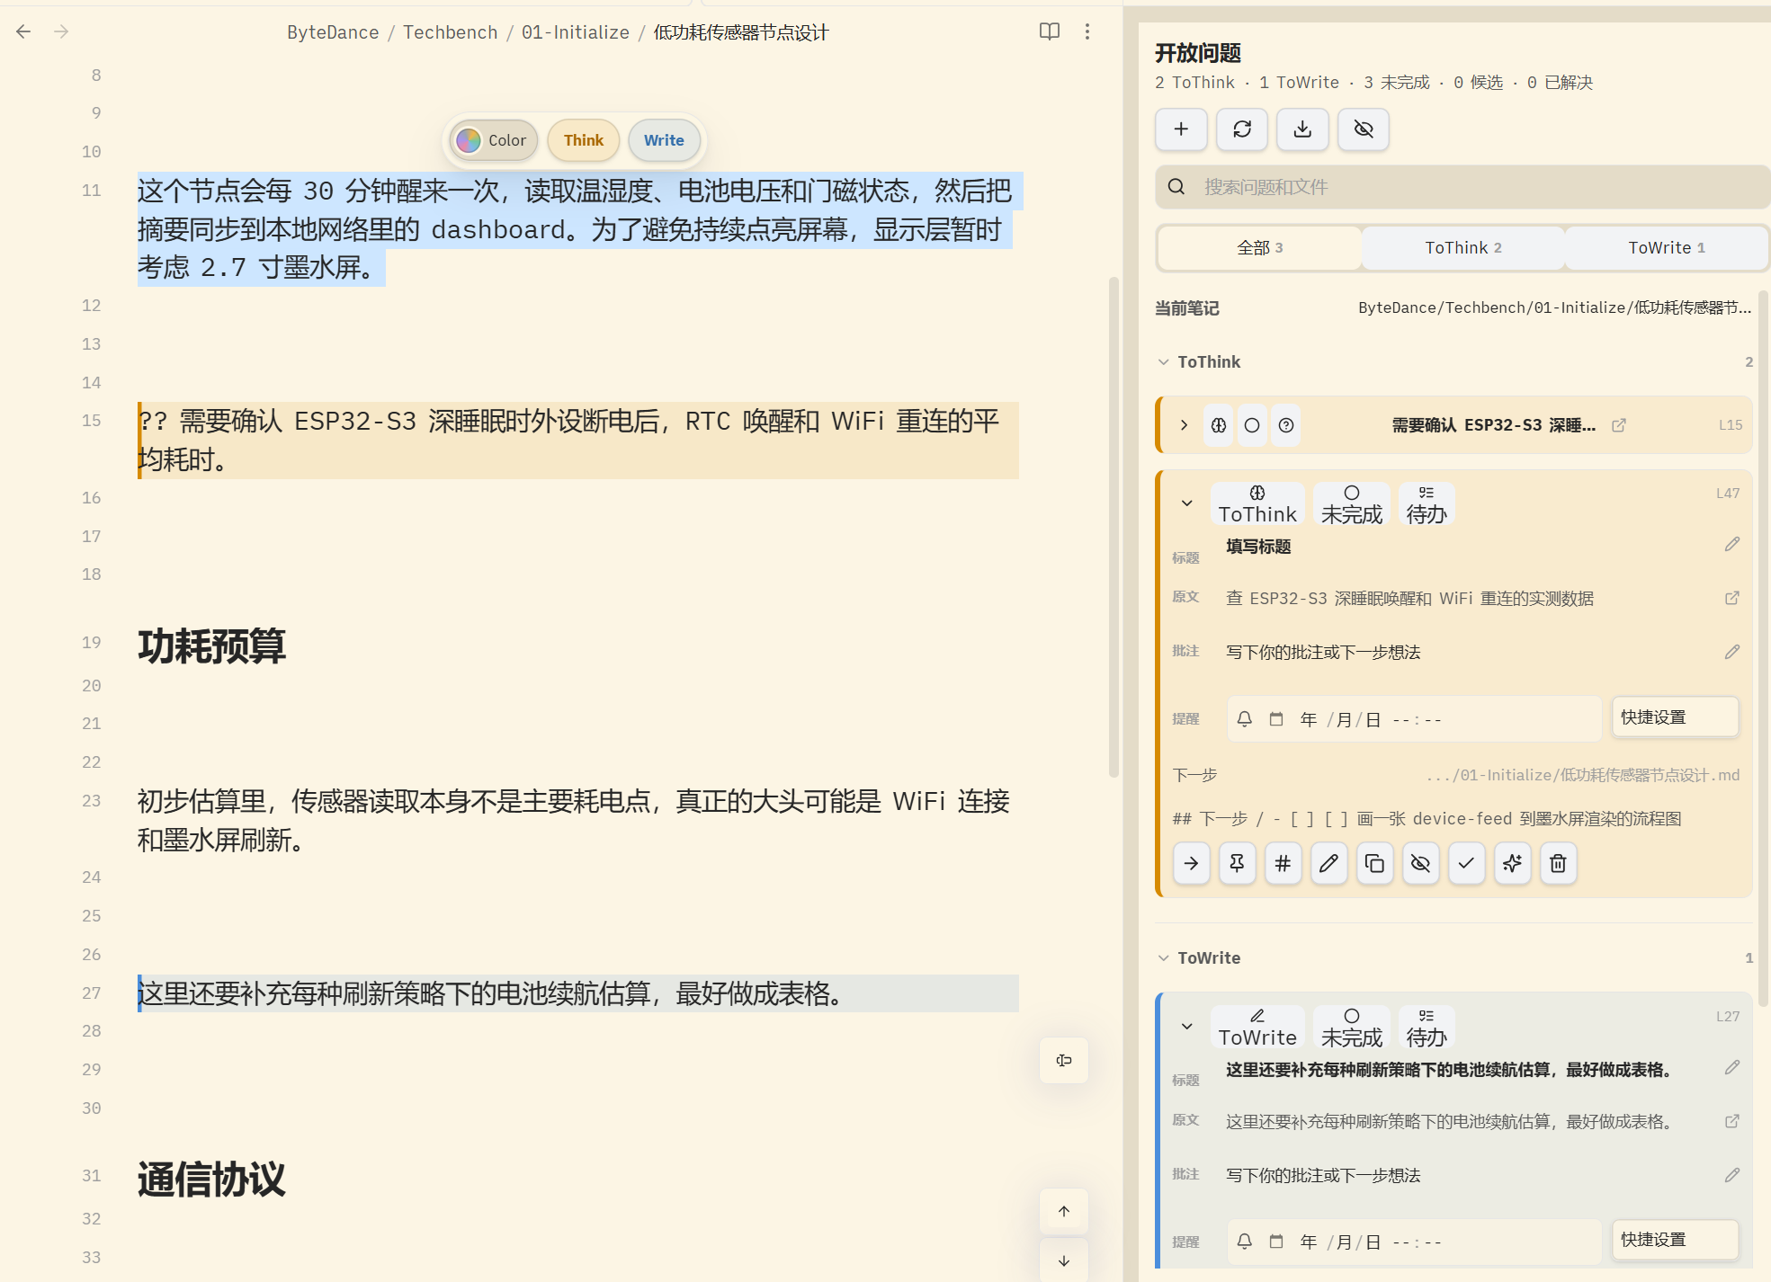Toggle 未完成 status in ToThink card
Viewport: 1771px width, 1282px height.
[1352, 504]
